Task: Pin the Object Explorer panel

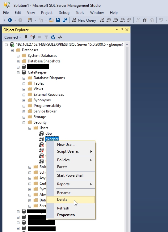Action: click(122, 30)
